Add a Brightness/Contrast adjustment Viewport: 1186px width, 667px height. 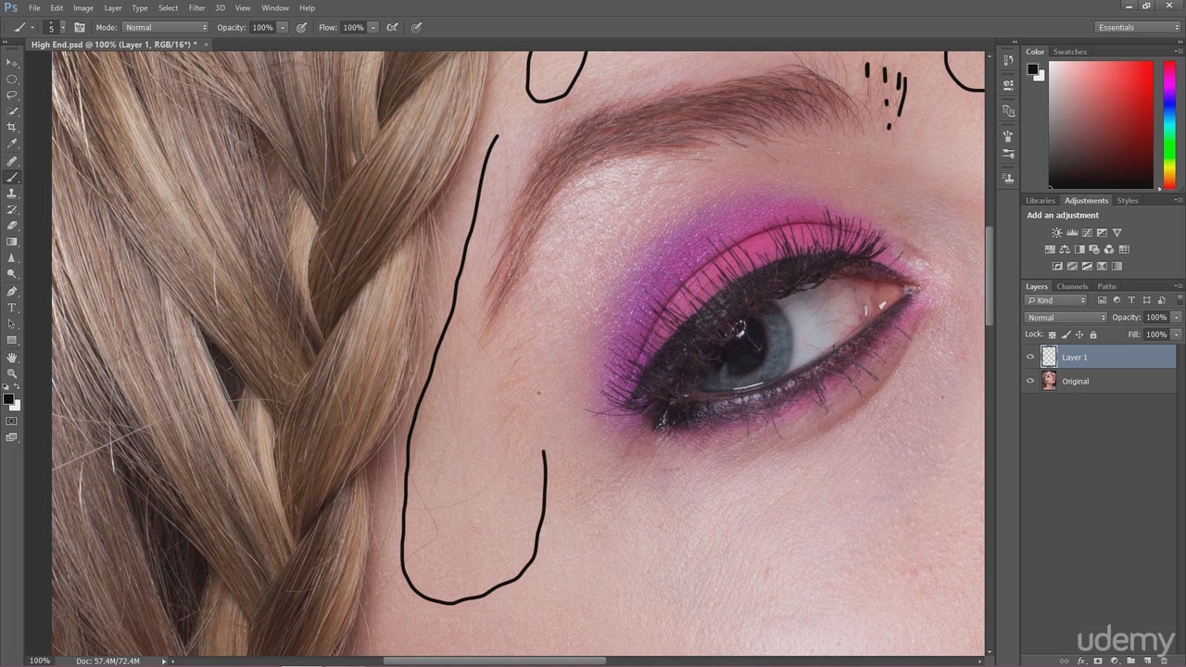pyautogui.click(x=1057, y=233)
